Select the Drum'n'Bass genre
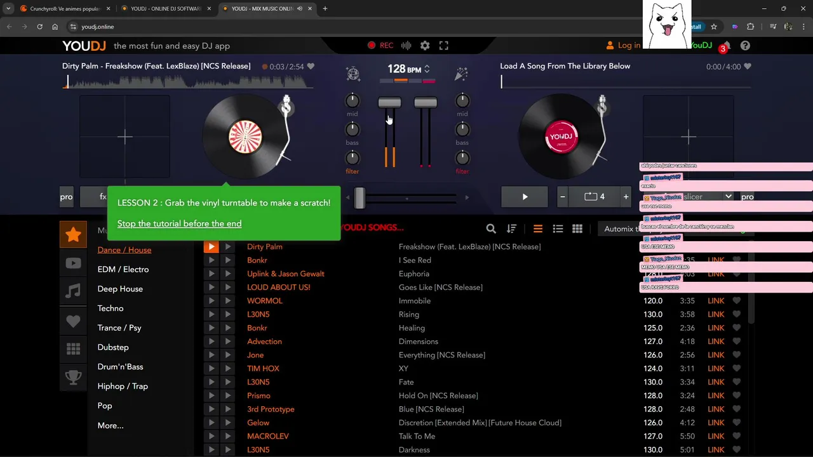Screen dimensions: 813x457 coord(120,367)
